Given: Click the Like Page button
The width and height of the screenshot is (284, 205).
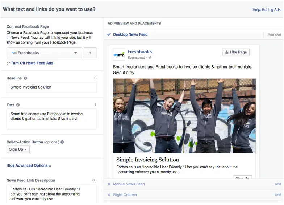Looking at the screenshot, I should (236, 52).
